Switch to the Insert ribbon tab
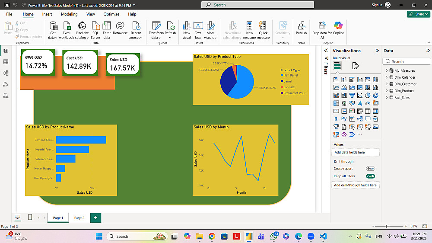Viewport: 432px width, 243px height. [x=47, y=14]
